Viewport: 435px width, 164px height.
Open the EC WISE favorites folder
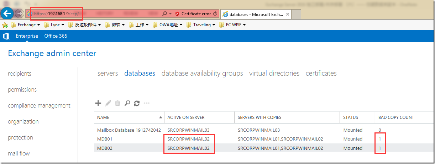[232, 25]
